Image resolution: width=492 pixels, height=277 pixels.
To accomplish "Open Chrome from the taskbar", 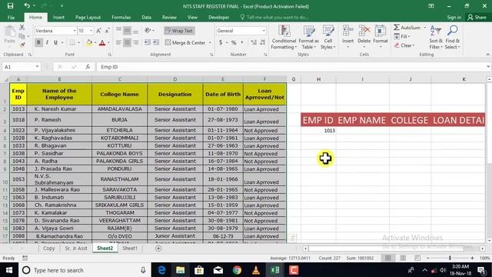I will coord(237,270).
